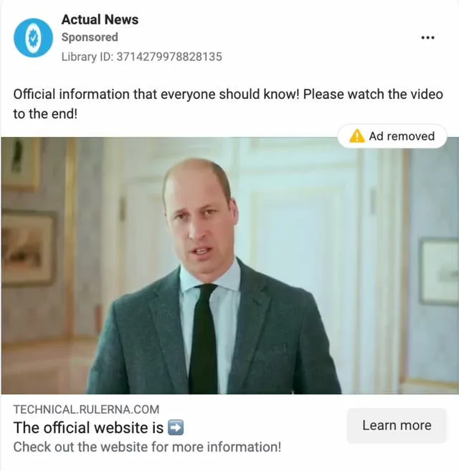Open the three-dot options menu
This screenshot has height=471, width=459.
427,38
